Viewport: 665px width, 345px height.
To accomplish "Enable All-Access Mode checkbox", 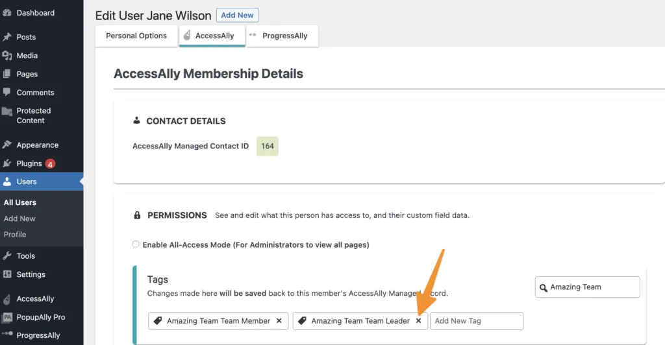I will 136,244.
